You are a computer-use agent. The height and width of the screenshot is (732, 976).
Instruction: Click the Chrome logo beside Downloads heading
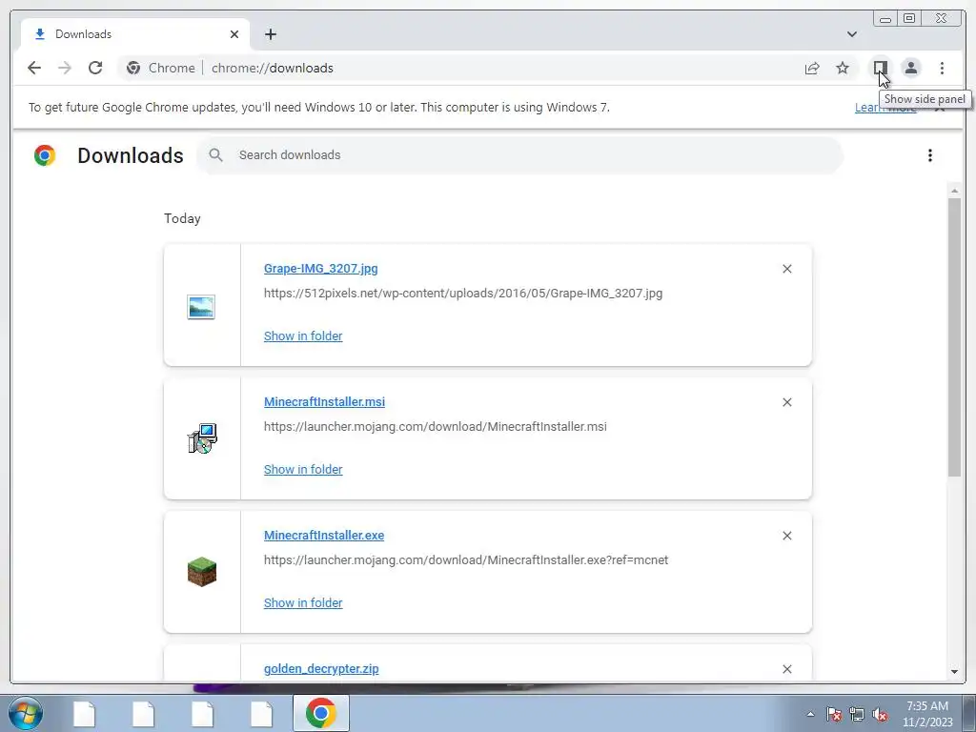point(45,155)
